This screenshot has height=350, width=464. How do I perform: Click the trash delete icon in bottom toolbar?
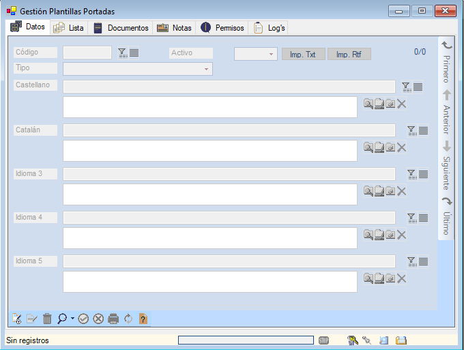(x=47, y=319)
